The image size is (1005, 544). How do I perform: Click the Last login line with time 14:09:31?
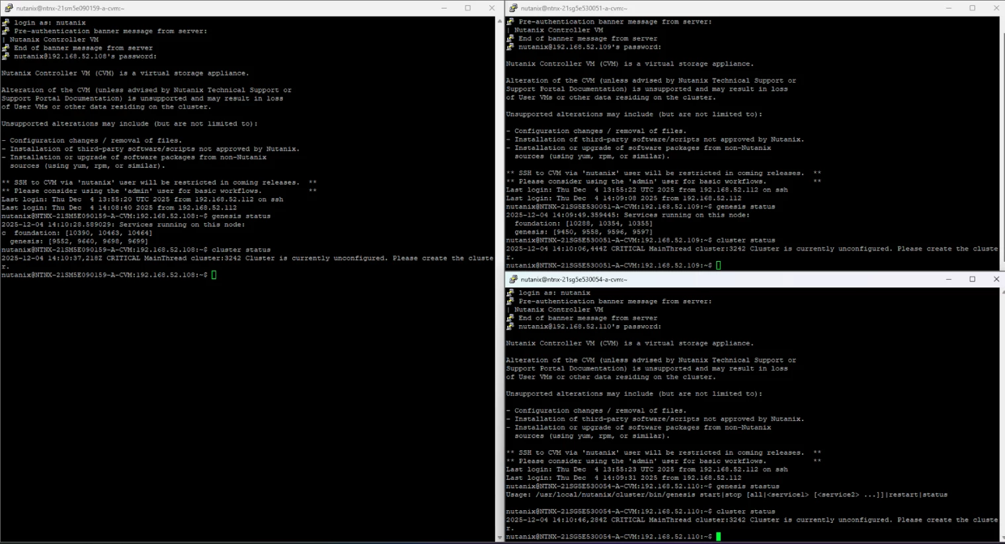coord(623,478)
